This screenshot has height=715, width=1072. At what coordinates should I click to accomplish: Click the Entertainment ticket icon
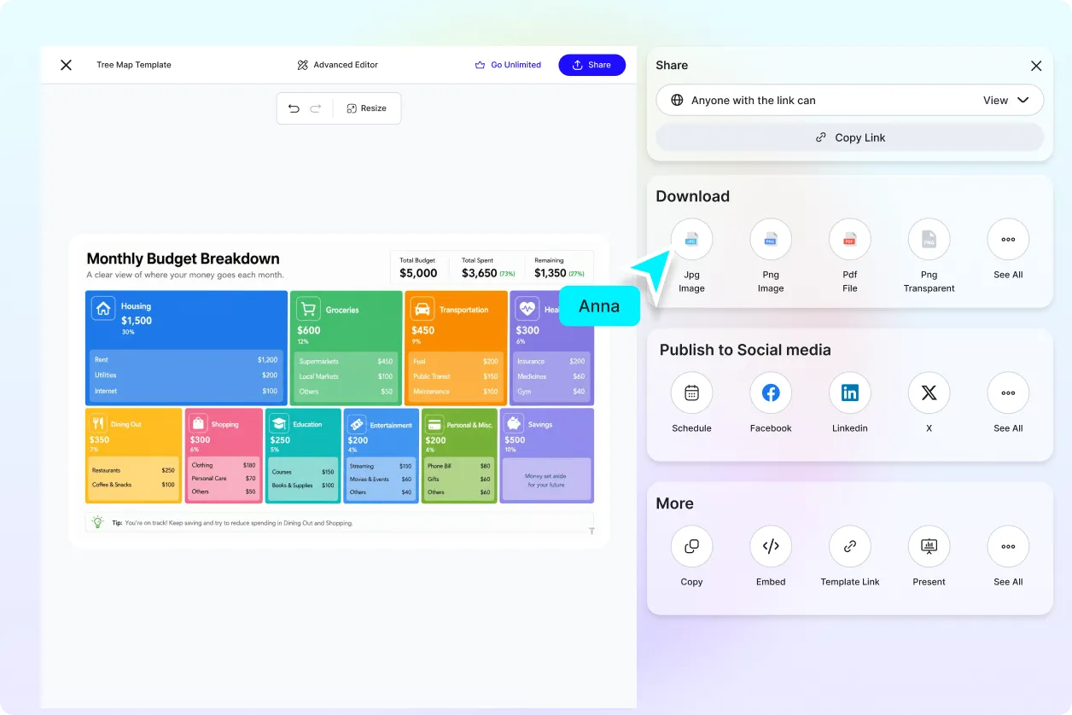click(x=357, y=423)
